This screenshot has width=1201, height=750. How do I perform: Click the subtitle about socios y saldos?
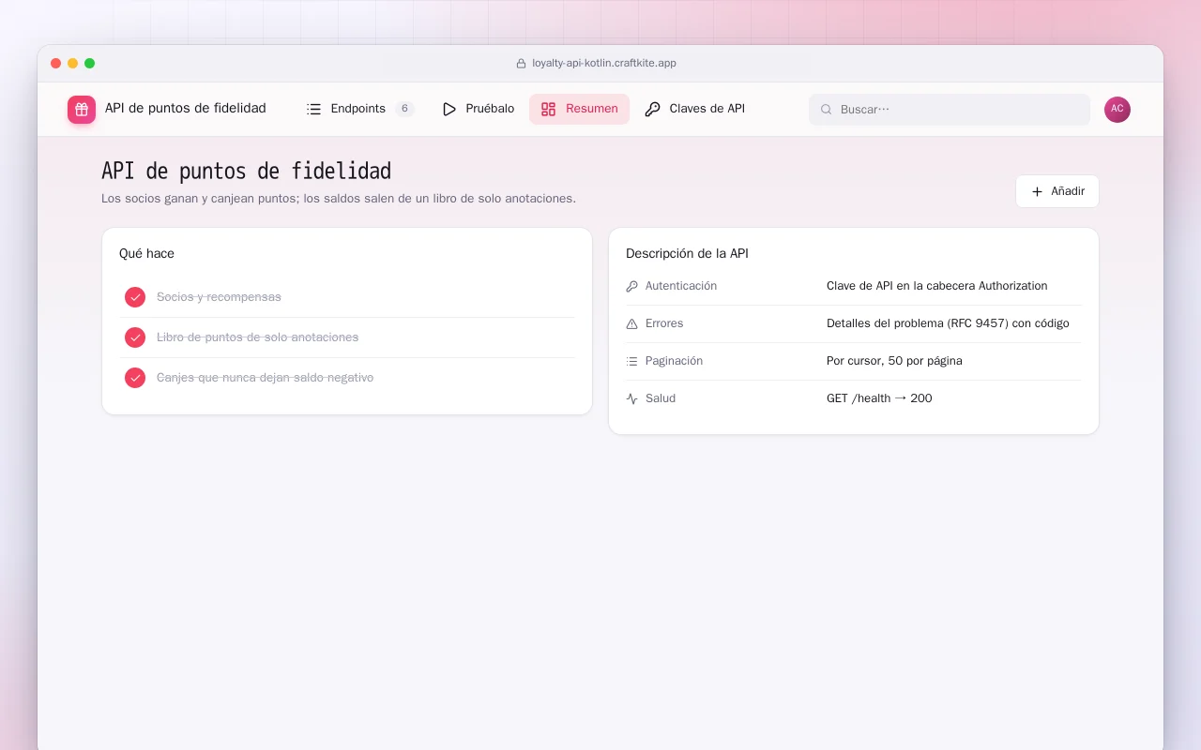(339, 199)
